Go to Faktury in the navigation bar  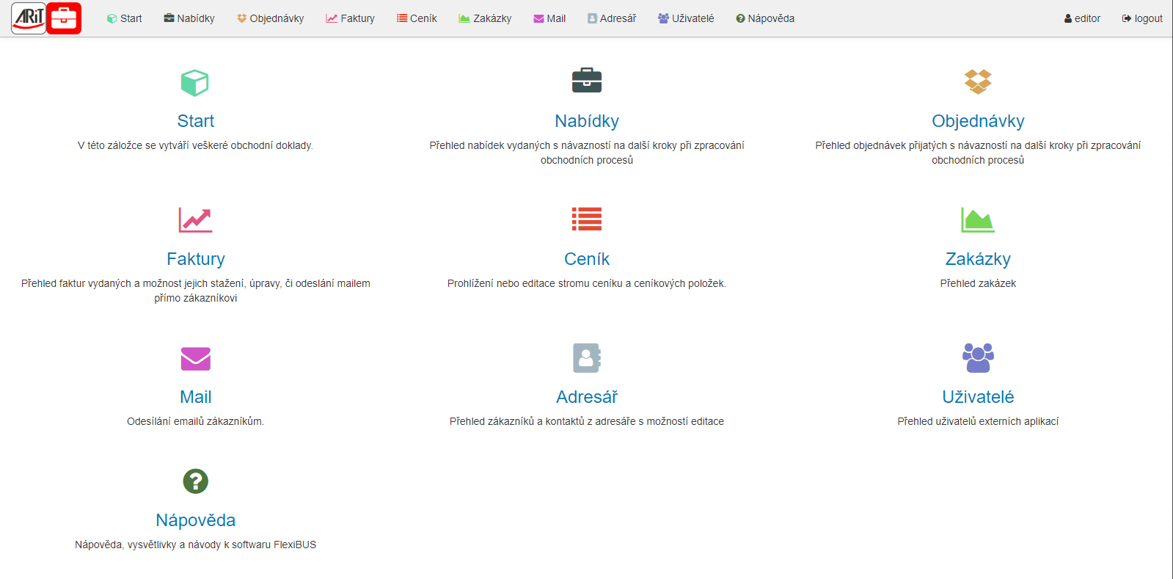[351, 18]
